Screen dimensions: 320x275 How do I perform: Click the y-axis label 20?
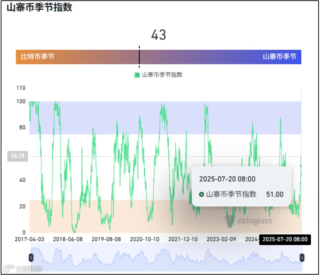[x=22, y=206]
